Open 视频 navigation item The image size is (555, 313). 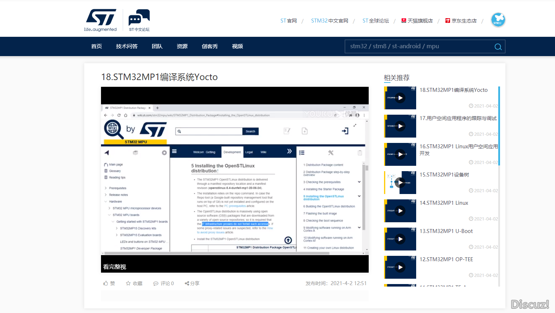point(237,46)
